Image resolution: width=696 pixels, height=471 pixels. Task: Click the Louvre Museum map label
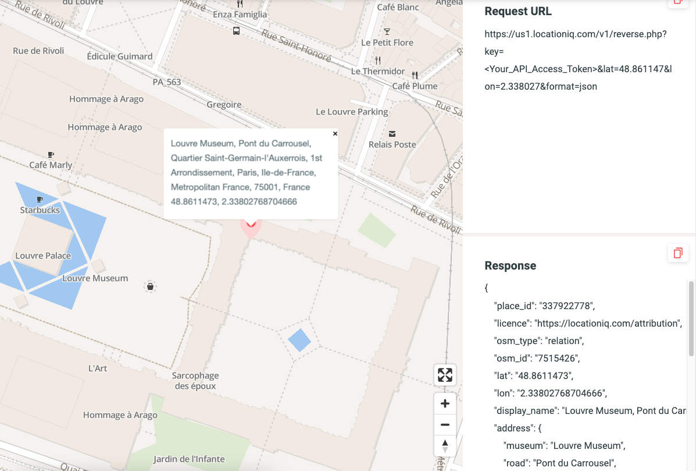95,278
